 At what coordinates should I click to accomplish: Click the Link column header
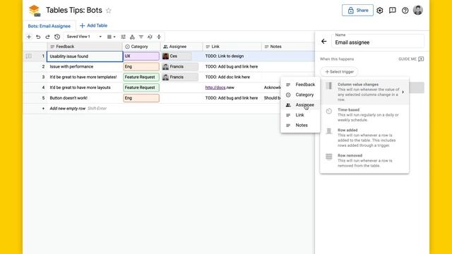click(x=232, y=47)
